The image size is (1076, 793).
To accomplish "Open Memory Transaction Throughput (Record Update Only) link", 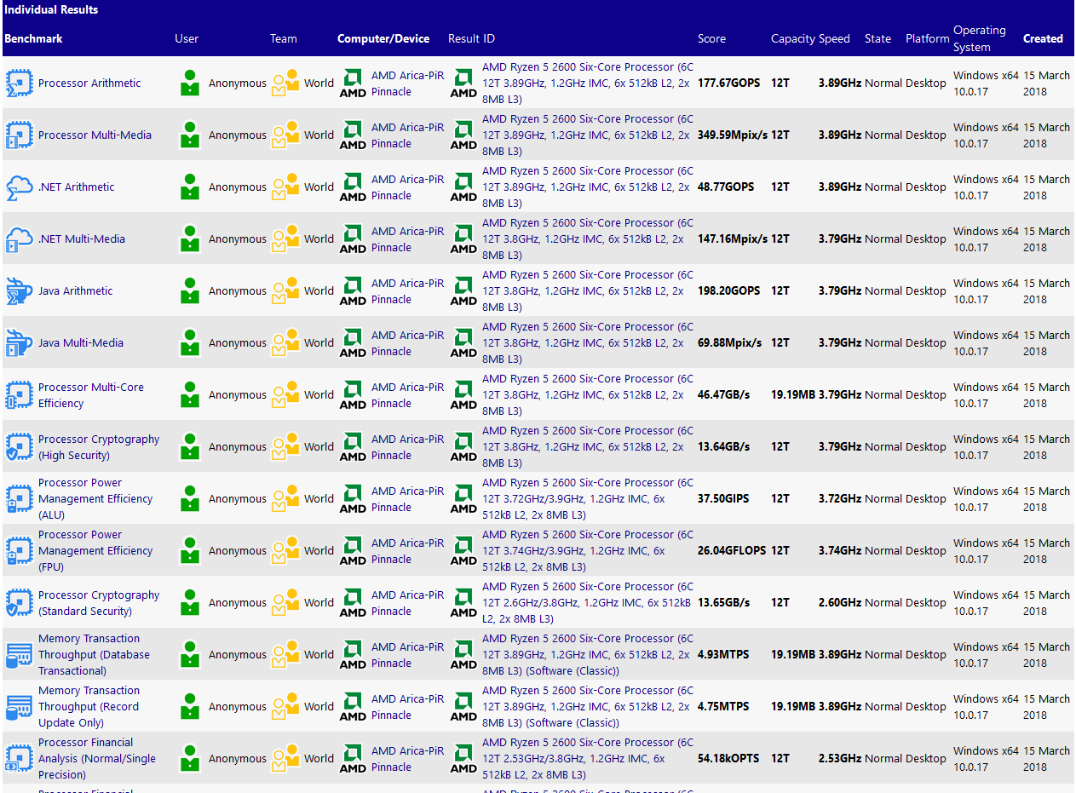I will point(89,707).
